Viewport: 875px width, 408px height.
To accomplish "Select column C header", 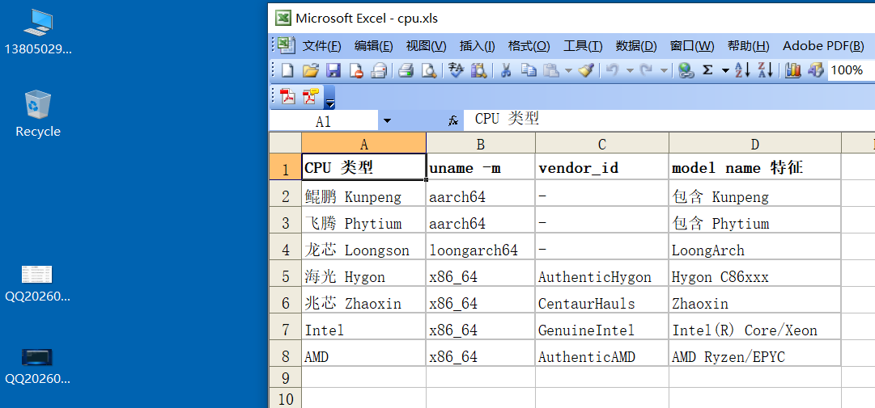I will 601,145.
